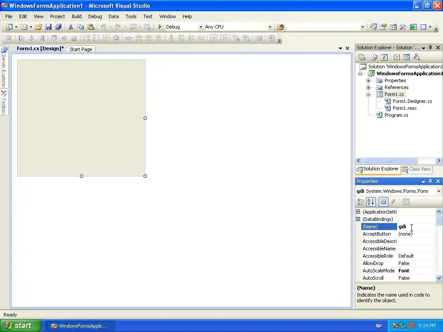The image size is (443, 332).
Task: Open the Properties object selector dropdown
Action: coord(439,191)
